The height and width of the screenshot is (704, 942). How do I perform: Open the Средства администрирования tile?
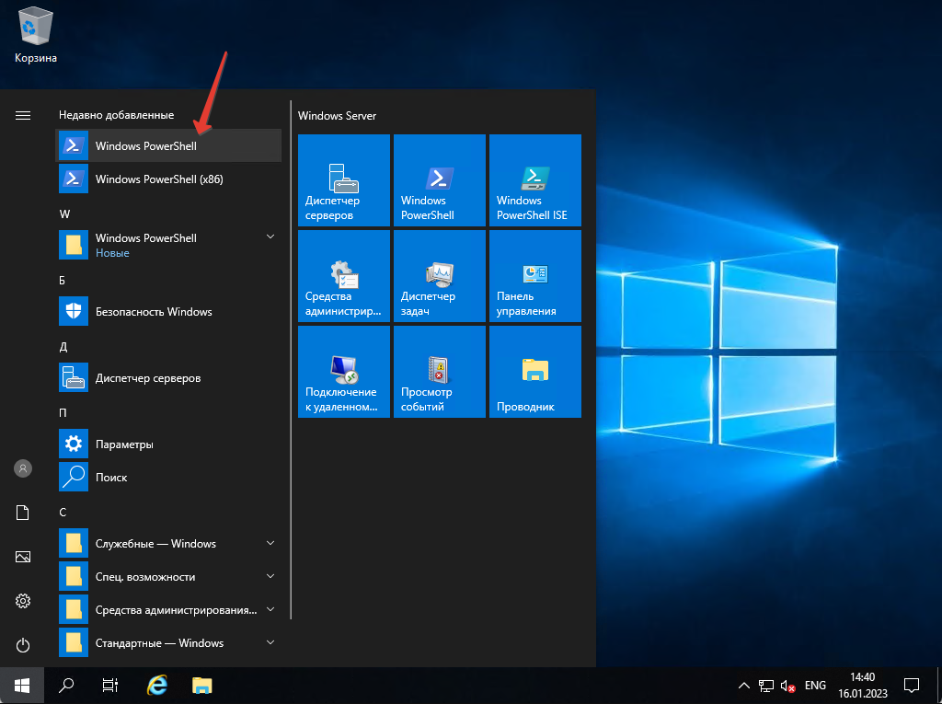(344, 276)
